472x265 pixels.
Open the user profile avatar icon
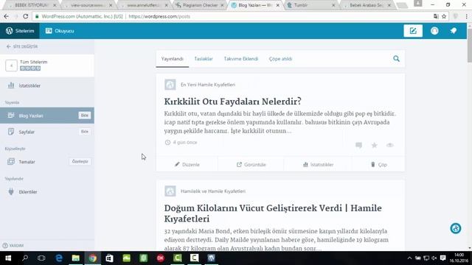[x=434, y=31]
